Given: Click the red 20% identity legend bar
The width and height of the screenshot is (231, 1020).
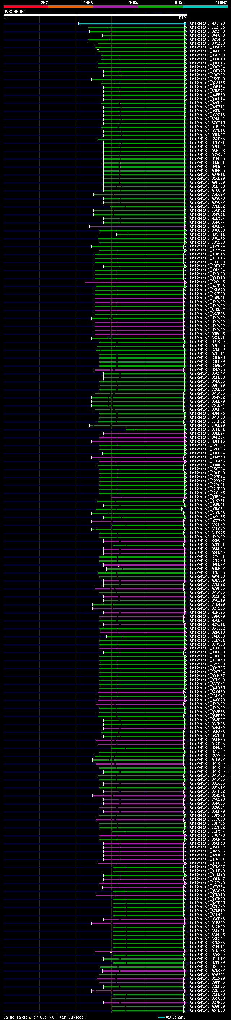Looking at the screenshot, I should (26, 7).
